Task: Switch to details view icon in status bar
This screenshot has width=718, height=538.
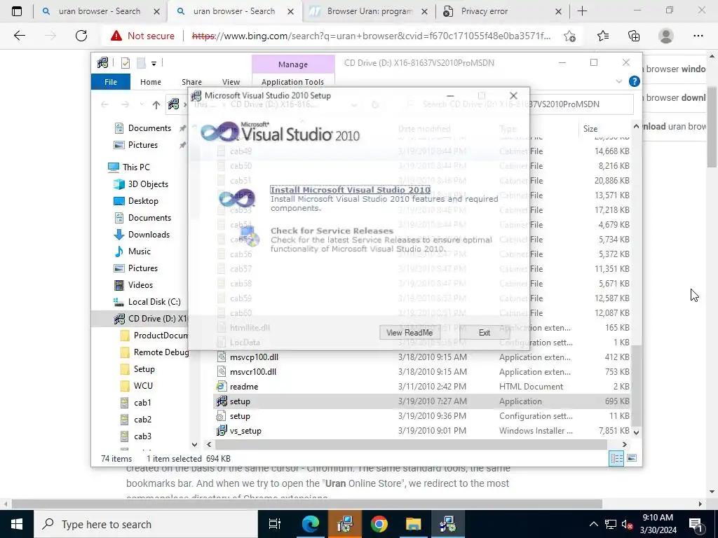Action: (616, 458)
